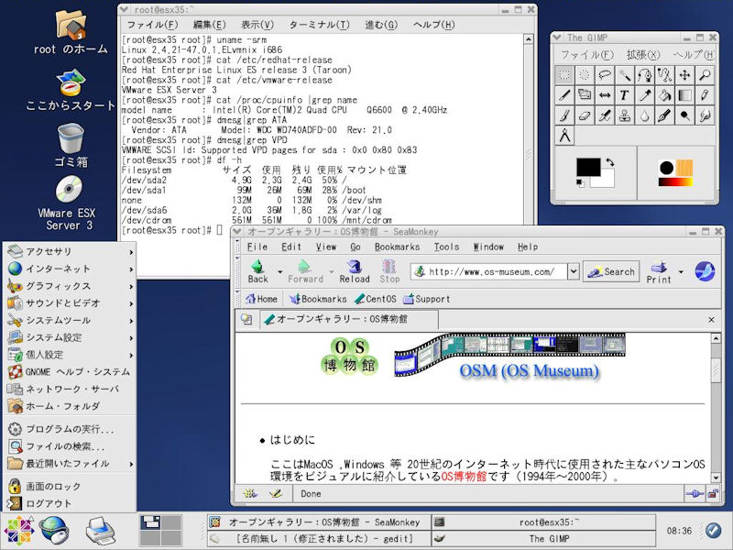This screenshot has height=550, width=733.
Task: Select the Fuzzy Select magic wand tool
Action: 625,75
